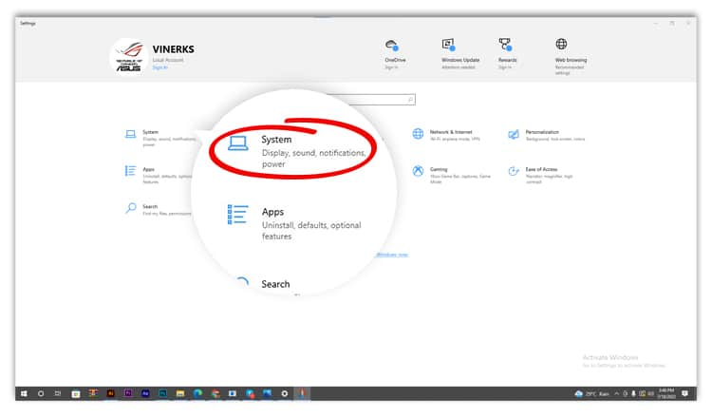Open Windows Update status shortcut
Screen dimensions: 712x418
(x=448, y=45)
